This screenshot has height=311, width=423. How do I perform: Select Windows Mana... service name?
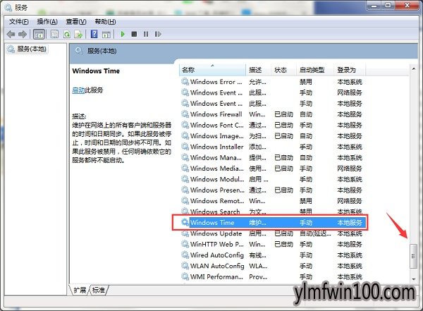(216, 157)
